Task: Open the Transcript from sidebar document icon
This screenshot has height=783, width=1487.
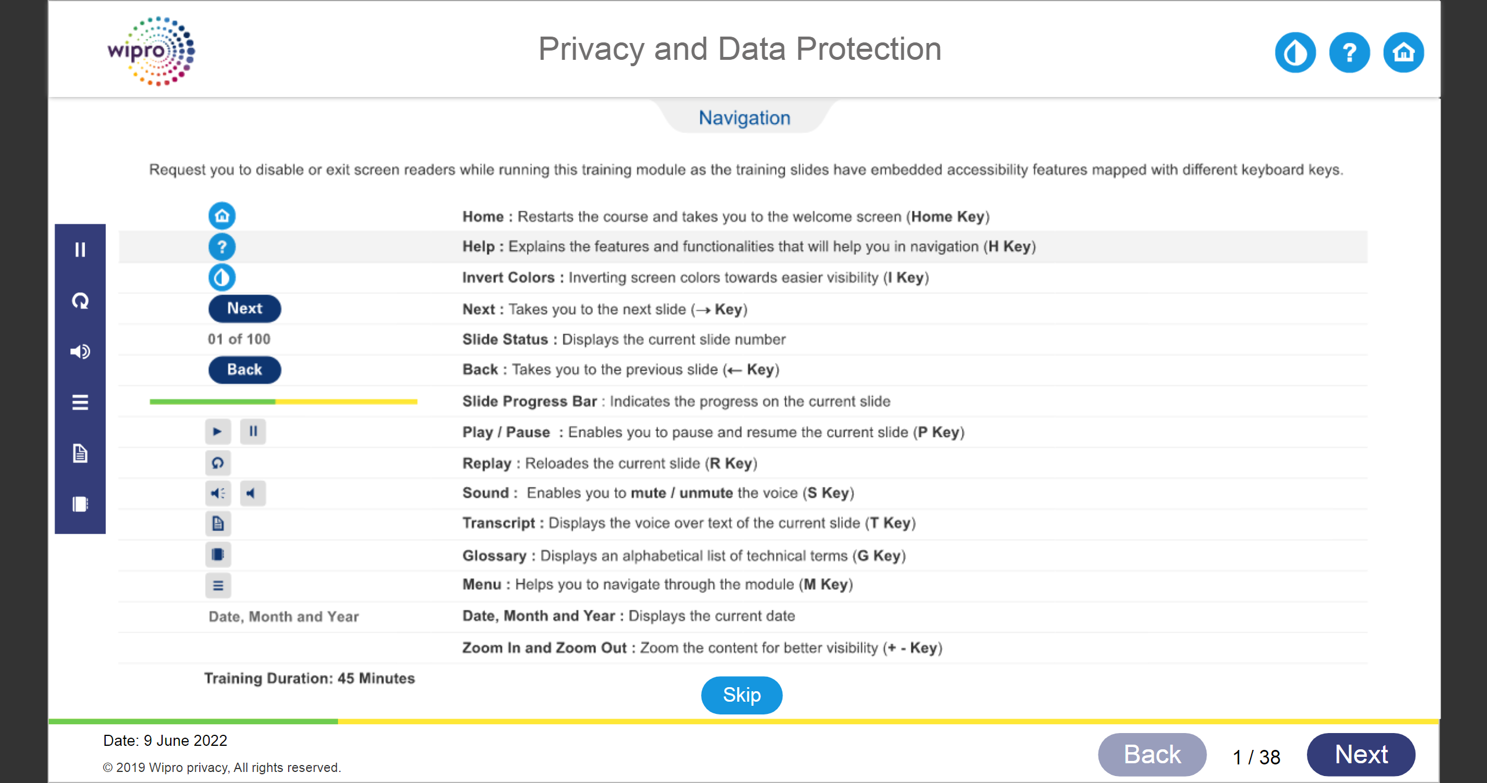Action: tap(80, 453)
